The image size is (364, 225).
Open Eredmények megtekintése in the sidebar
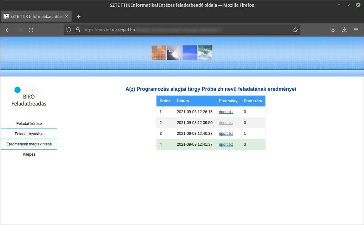click(29, 144)
